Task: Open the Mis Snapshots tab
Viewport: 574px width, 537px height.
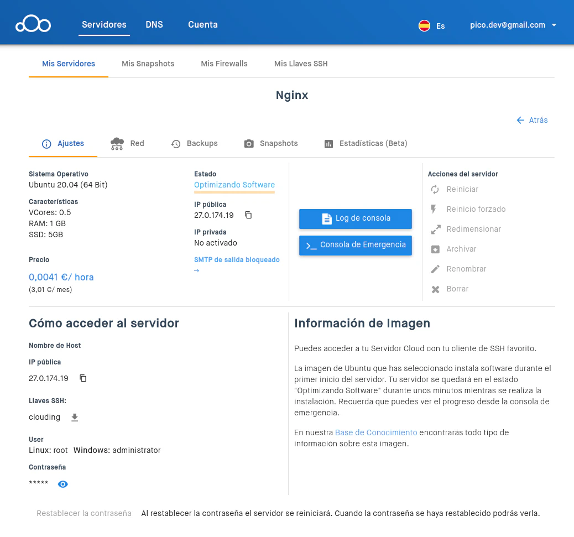Action: (x=148, y=64)
